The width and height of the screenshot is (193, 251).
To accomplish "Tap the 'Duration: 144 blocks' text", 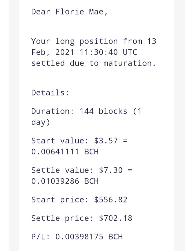I will click(79, 111).
